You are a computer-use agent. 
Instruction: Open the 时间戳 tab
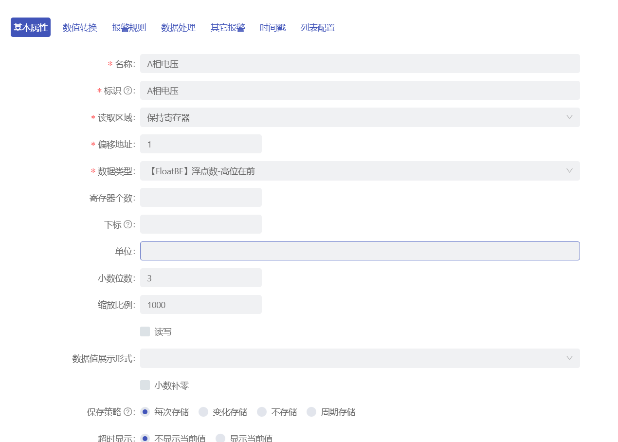[x=273, y=28]
